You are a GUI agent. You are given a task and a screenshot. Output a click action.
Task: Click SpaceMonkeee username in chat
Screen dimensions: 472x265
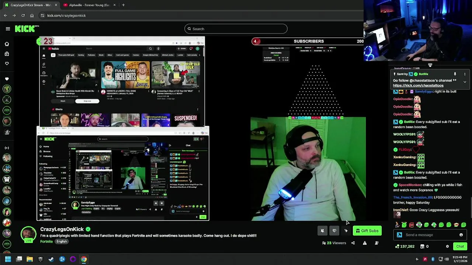click(410, 185)
